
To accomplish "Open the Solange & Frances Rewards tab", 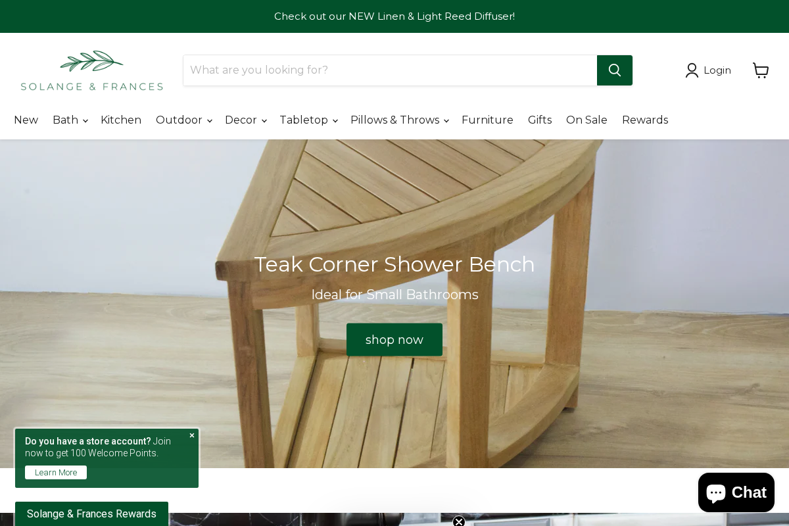I will [x=91, y=514].
